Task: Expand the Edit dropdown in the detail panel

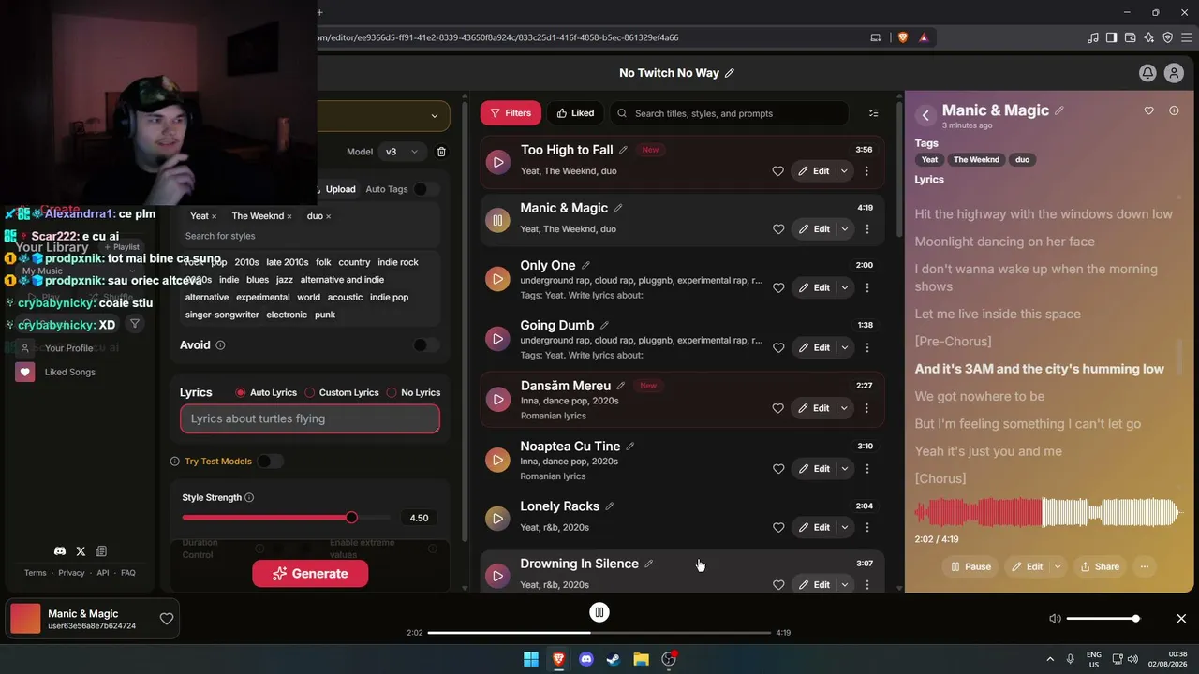Action: pos(1058,566)
